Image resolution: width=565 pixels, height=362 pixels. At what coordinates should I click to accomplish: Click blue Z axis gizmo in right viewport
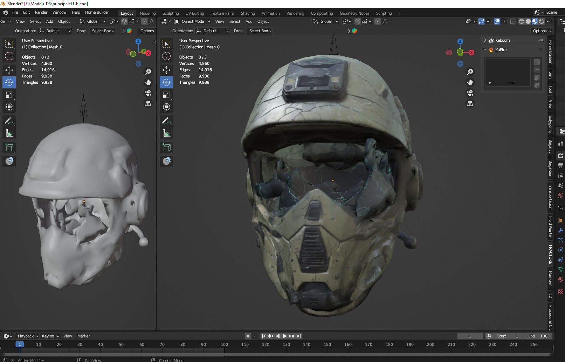pos(460,41)
